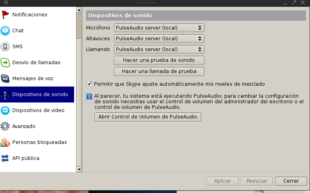This screenshot has width=310, height=193.
Task: Select the Chat speech bubble icon
Action: [x=5, y=31]
